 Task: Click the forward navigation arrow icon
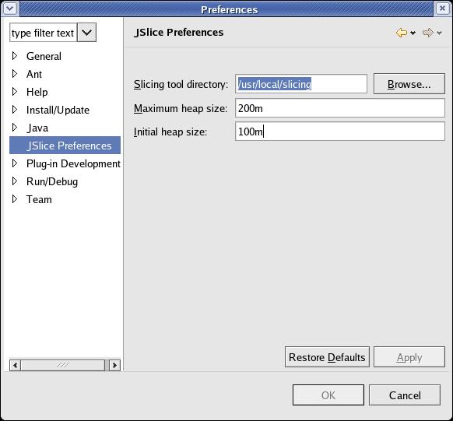(428, 33)
